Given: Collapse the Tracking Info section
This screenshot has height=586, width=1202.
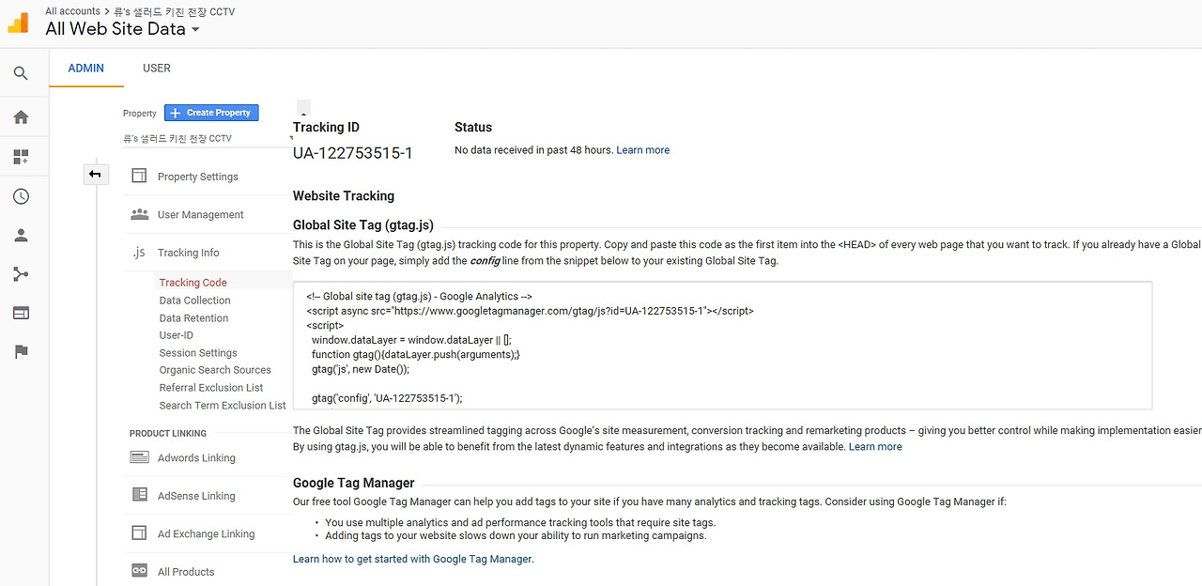Looking at the screenshot, I should 189,253.
